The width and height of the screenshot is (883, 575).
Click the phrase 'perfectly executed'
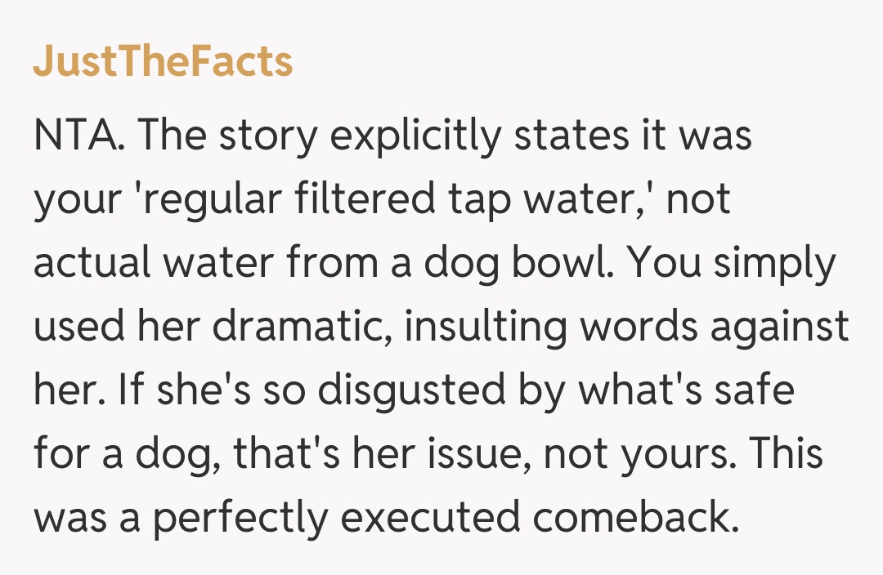pyautogui.click(x=335, y=518)
